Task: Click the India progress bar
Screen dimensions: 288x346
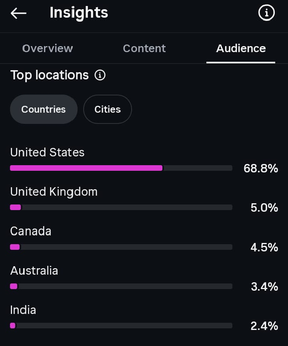Action: (x=121, y=326)
